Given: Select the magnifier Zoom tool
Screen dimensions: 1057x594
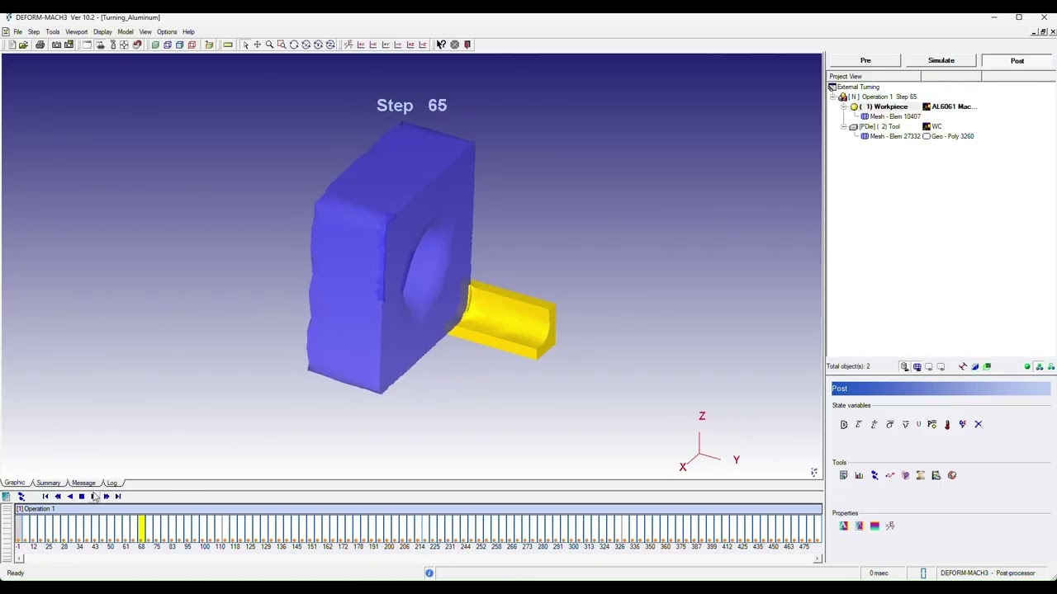Looking at the screenshot, I should click(x=269, y=45).
